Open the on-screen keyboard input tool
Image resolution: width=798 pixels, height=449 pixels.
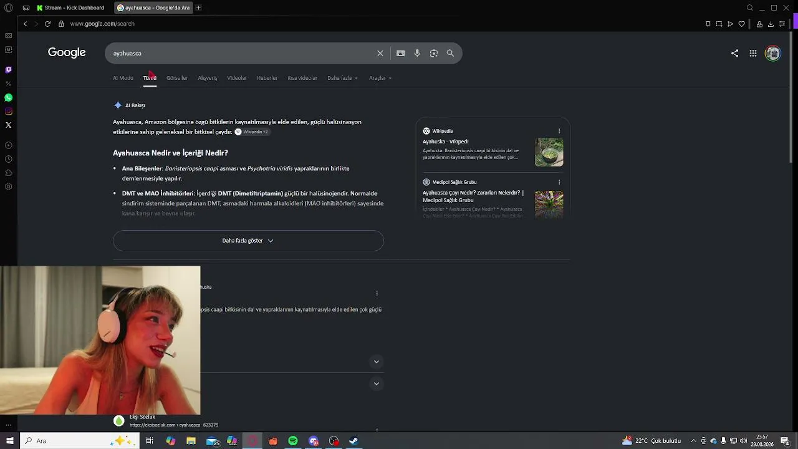pyautogui.click(x=401, y=53)
